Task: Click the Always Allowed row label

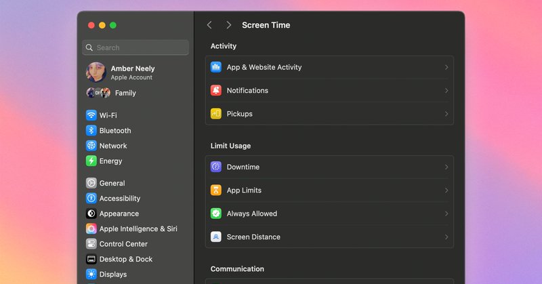Action: (252, 214)
